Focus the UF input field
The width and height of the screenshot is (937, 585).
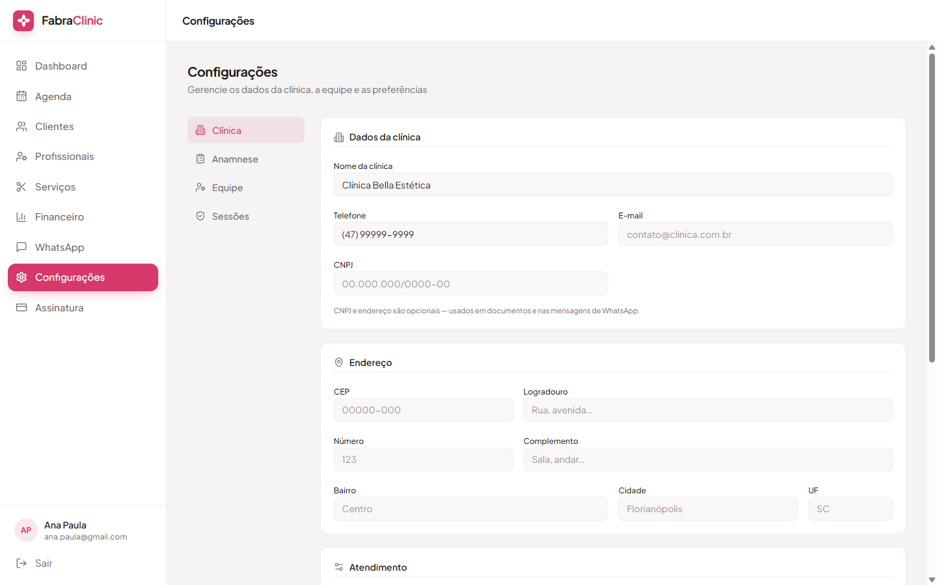tap(850, 509)
